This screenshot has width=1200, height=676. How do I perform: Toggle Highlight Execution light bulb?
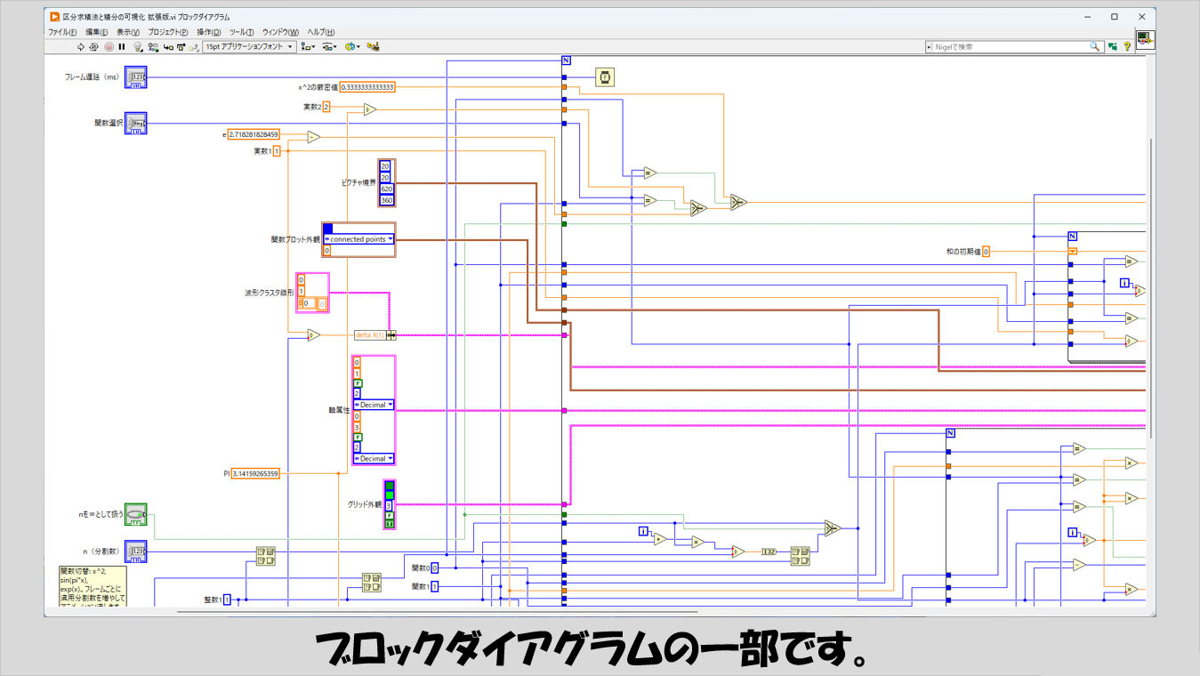[x=138, y=46]
